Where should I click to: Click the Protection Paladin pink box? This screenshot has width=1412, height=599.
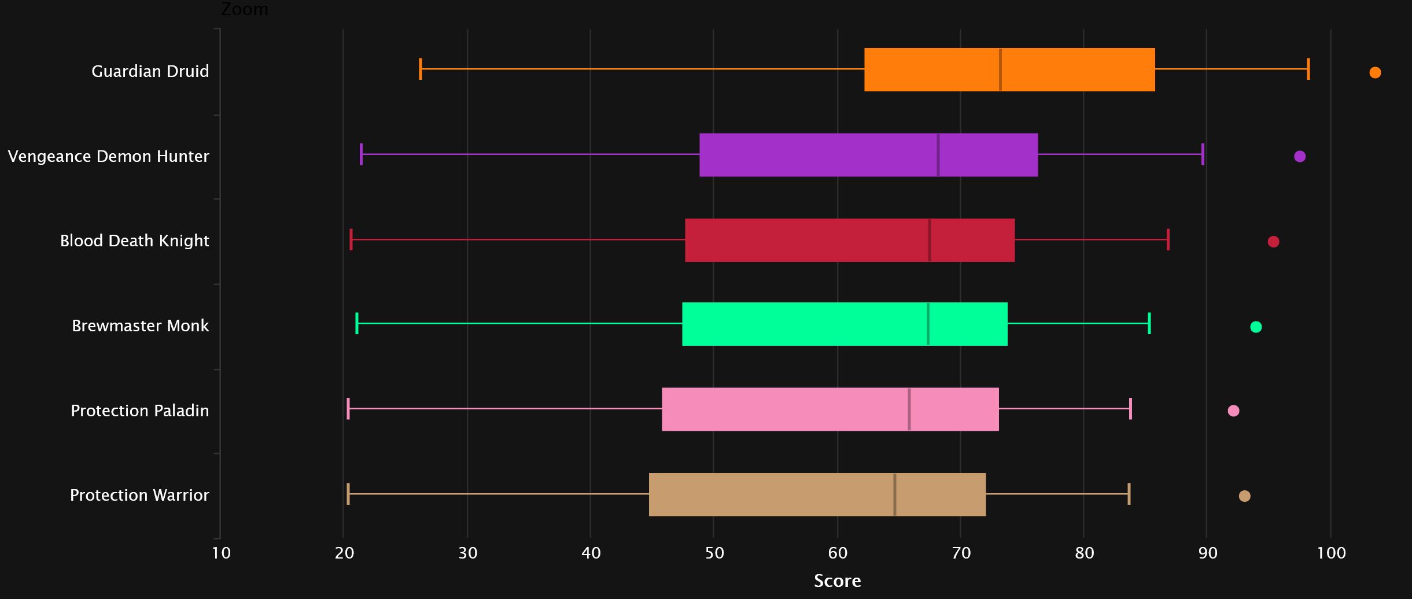click(830, 409)
